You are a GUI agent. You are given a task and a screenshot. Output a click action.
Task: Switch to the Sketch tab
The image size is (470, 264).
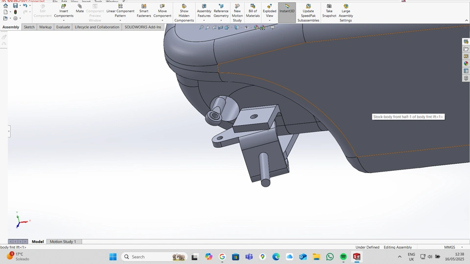(x=29, y=27)
